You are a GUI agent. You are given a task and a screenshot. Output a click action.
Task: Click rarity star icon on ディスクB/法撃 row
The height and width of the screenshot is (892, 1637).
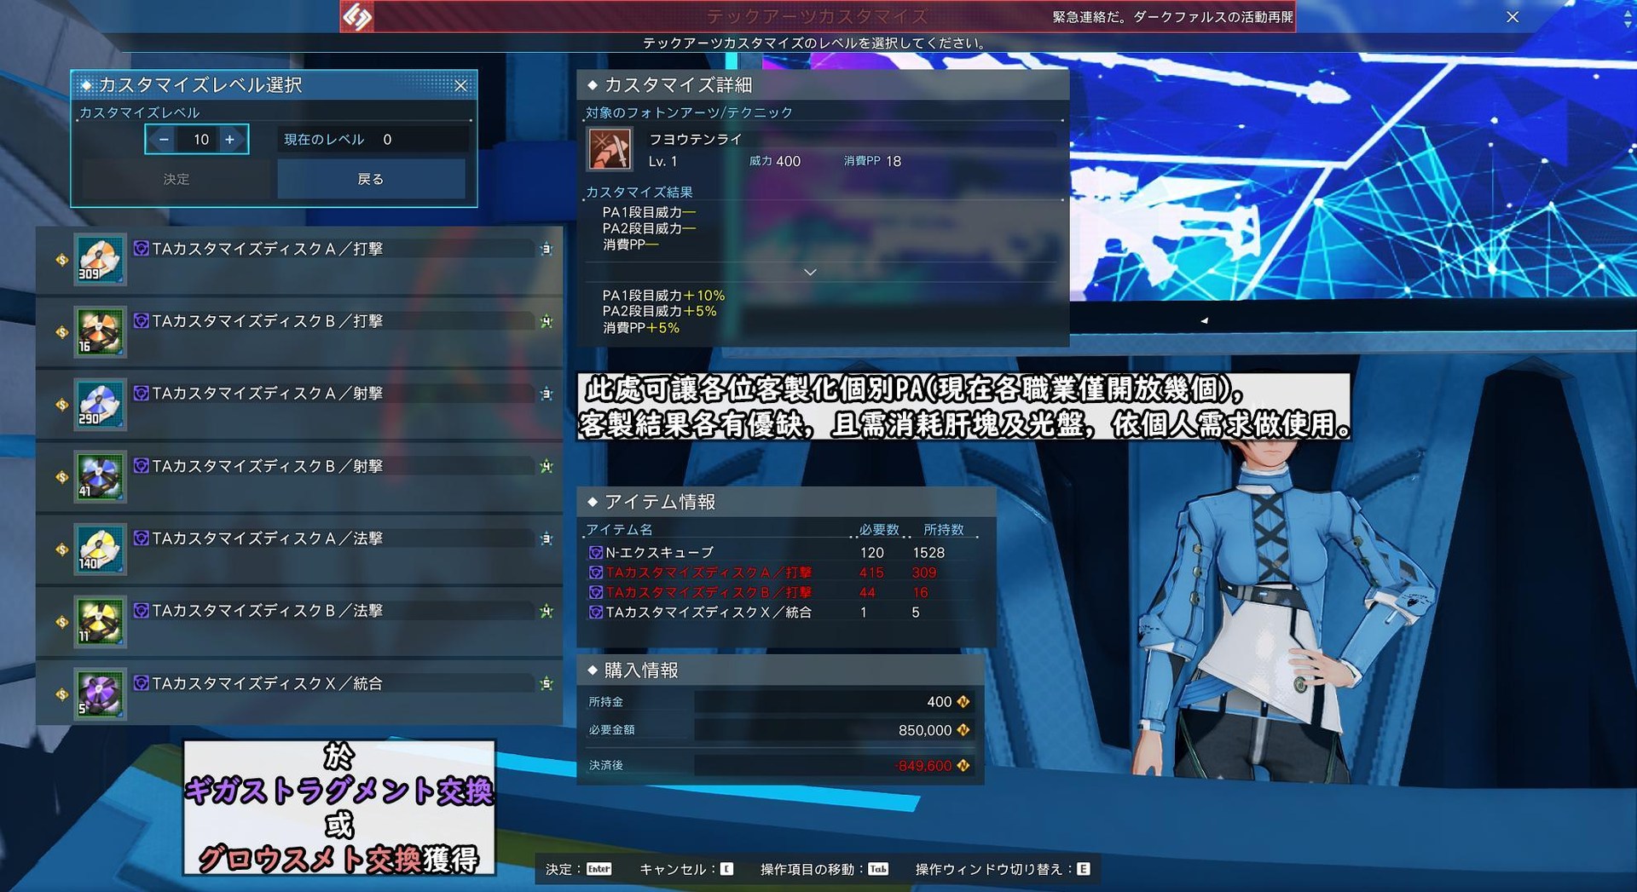click(x=547, y=612)
